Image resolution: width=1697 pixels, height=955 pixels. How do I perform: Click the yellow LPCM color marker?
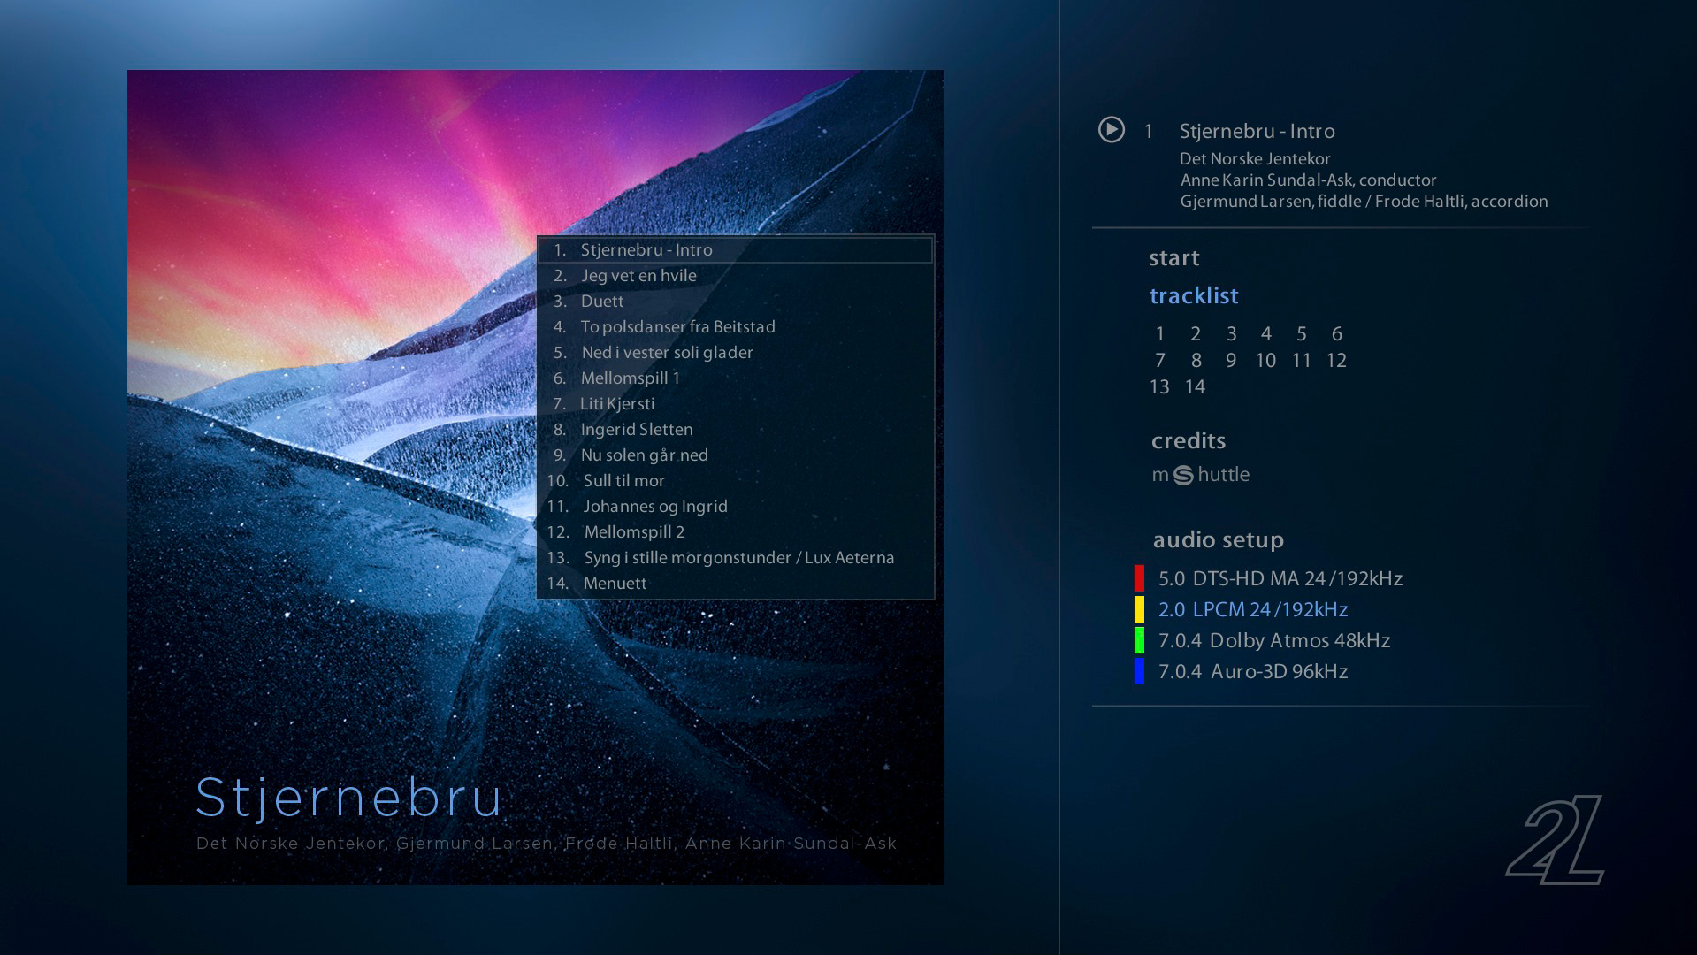point(1139,609)
